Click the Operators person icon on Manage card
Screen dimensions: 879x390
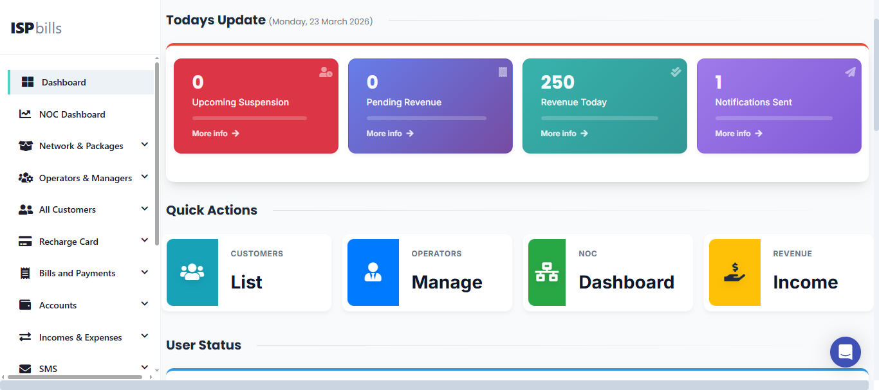[x=372, y=272]
